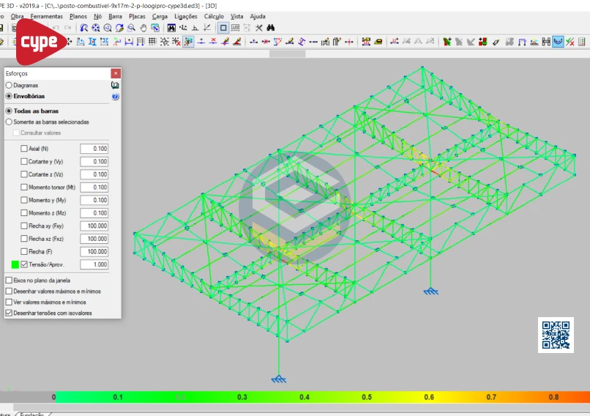
Task: Select the pan hand tool
Action: pyautogui.click(x=143, y=28)
